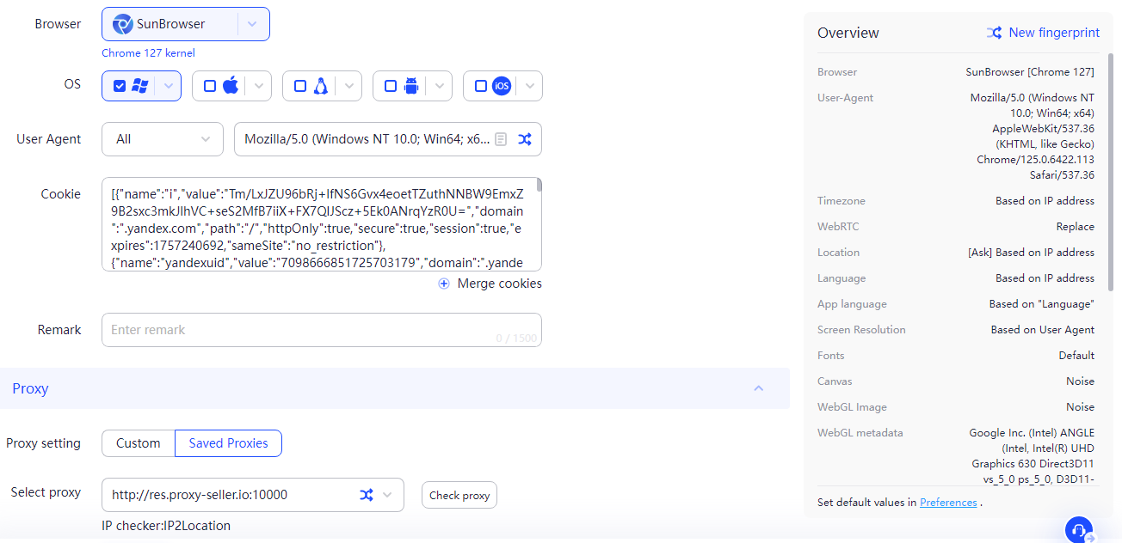Switch to Custom proxy setting tab
1122x543 pixels.
click(x=139, y=443)
